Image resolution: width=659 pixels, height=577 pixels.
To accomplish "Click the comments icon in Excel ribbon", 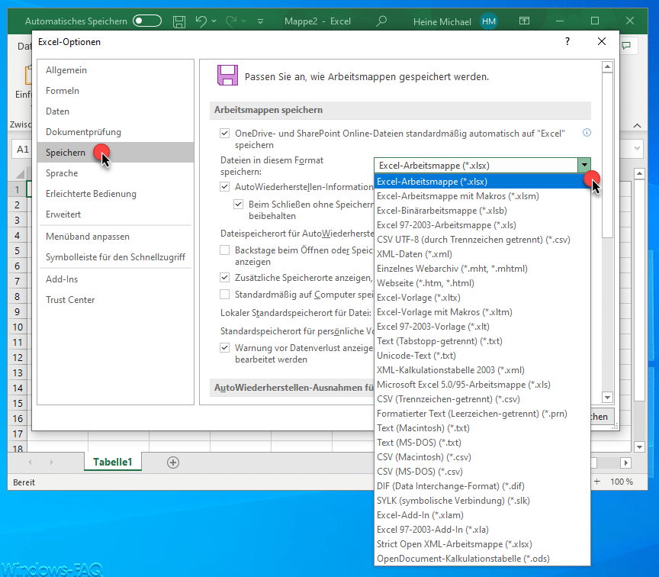I will pyautogui.click(x=626, y=46).
